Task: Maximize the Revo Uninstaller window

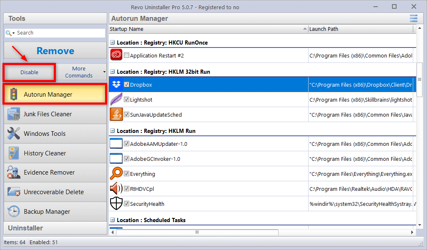Action: click(394, 7)
